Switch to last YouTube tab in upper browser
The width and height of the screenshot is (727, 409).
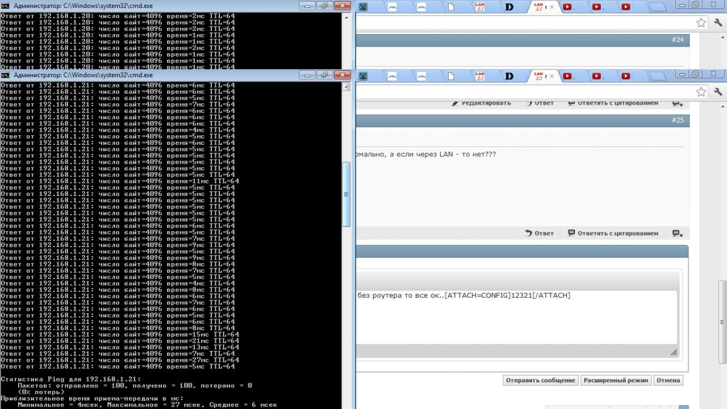[x=625, y=7]
